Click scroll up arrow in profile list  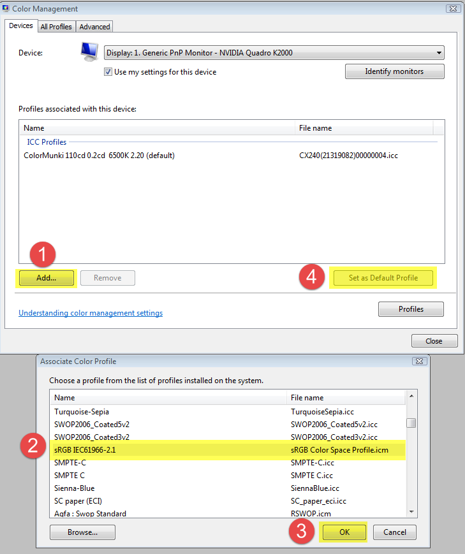411,396
